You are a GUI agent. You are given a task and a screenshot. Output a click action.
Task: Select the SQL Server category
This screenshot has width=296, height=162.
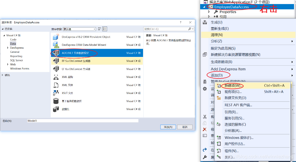[16, 60]
